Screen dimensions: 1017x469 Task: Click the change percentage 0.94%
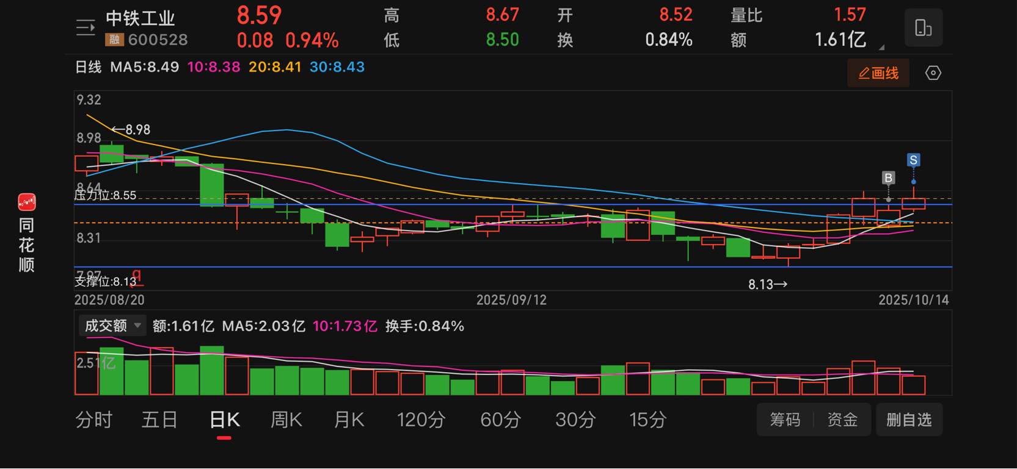(x=312, y=41)
